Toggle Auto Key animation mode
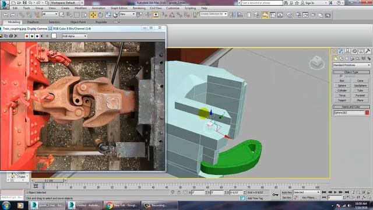This screenshot has width=373, height=210. pyautogui.click(x=287, y=192)
